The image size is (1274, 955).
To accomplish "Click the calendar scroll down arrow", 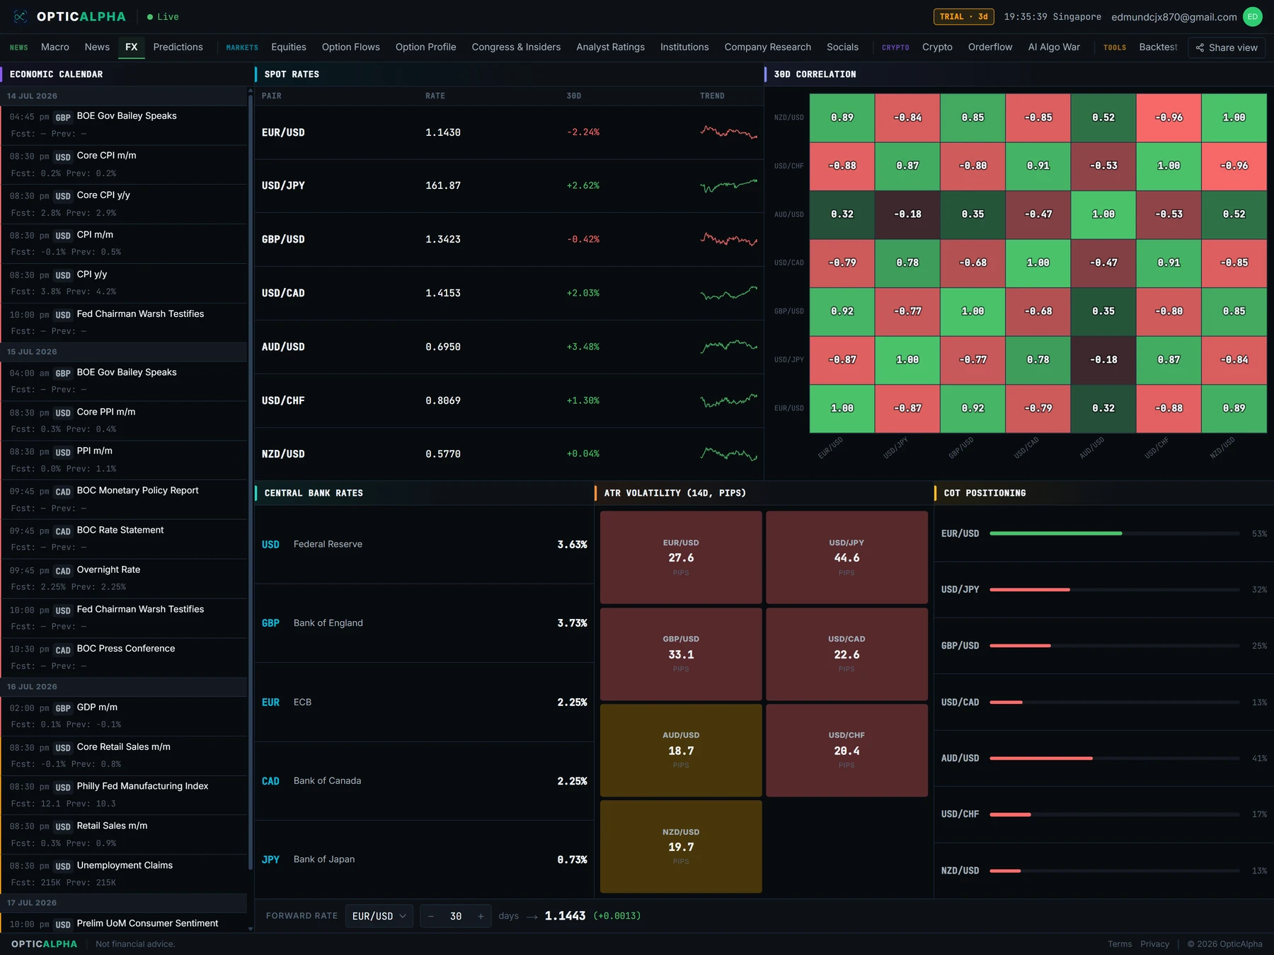I will coord(251,929).
